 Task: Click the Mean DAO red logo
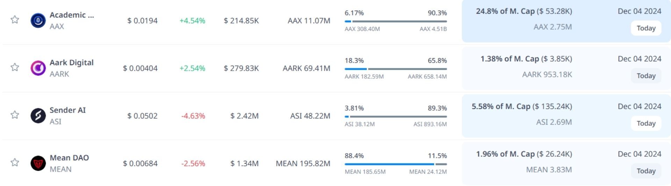coord(38,163)
